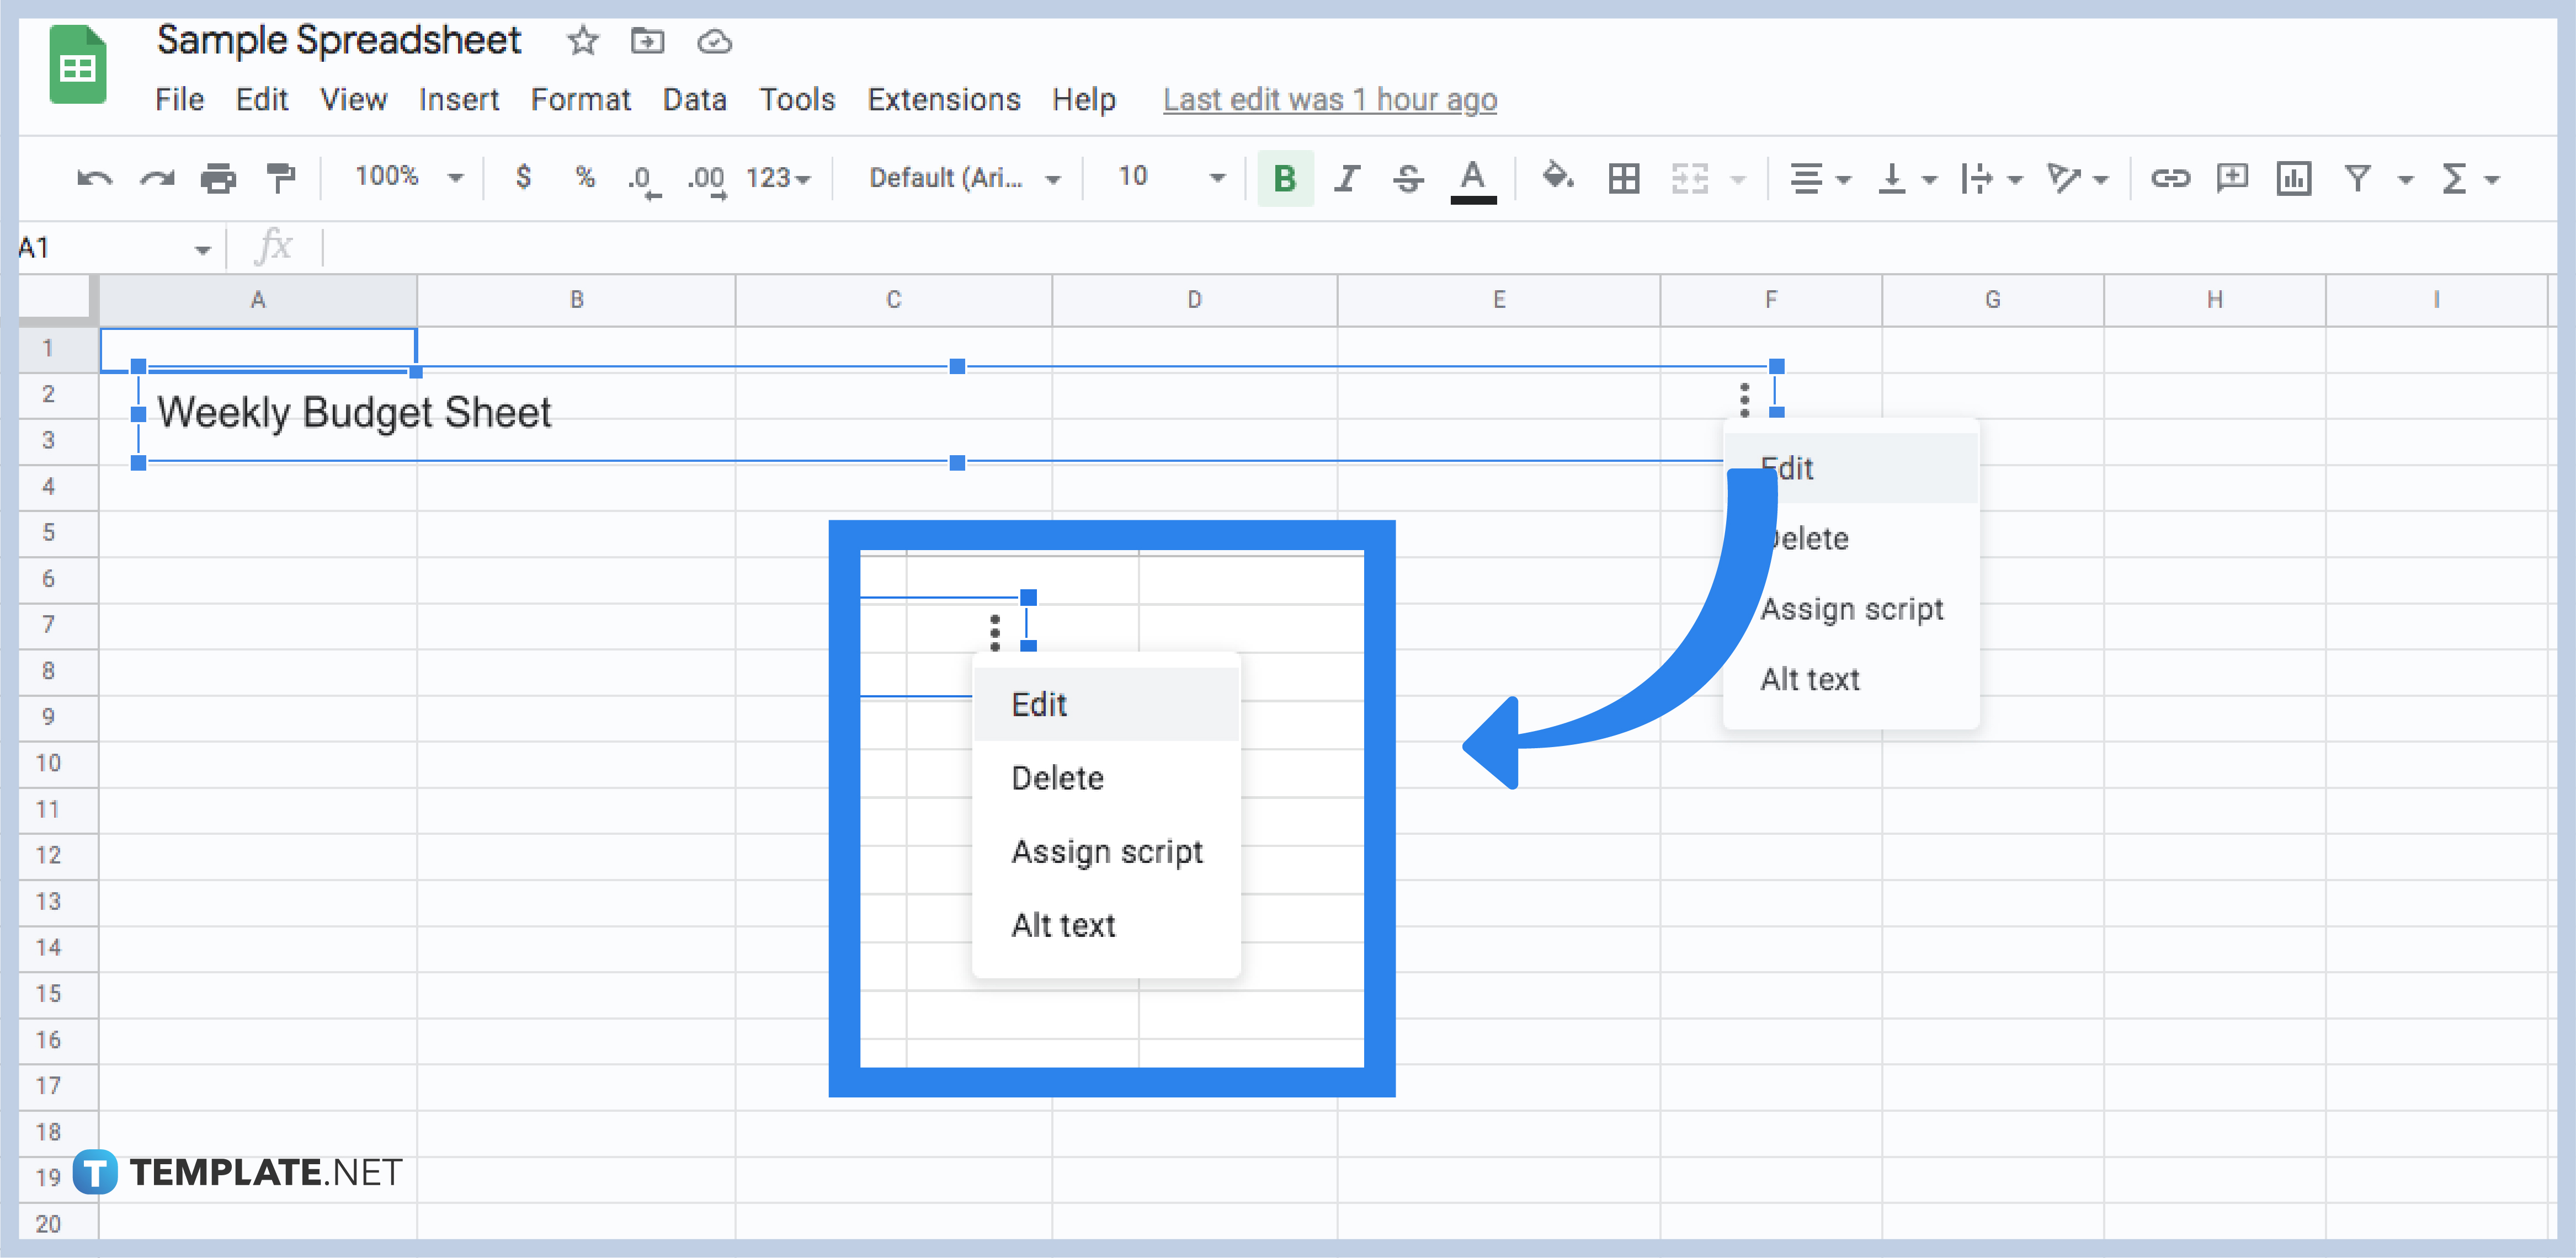Click the Last edit was 1 hour ago link
The height and width of the screenshot is (1258, 2576).
[1329, 100]
